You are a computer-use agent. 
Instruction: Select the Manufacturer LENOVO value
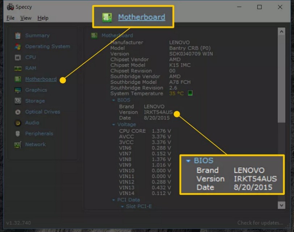point(180,43)
